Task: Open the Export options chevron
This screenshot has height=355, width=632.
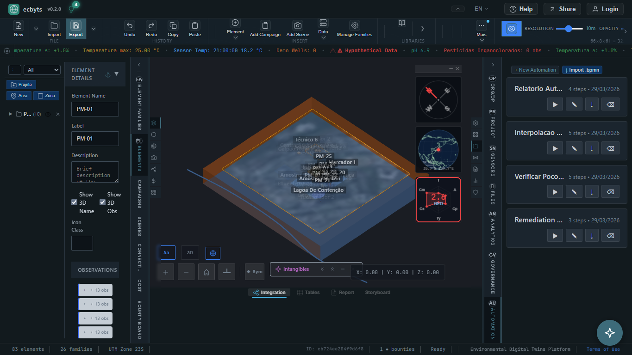Action: tap(94, 29)
